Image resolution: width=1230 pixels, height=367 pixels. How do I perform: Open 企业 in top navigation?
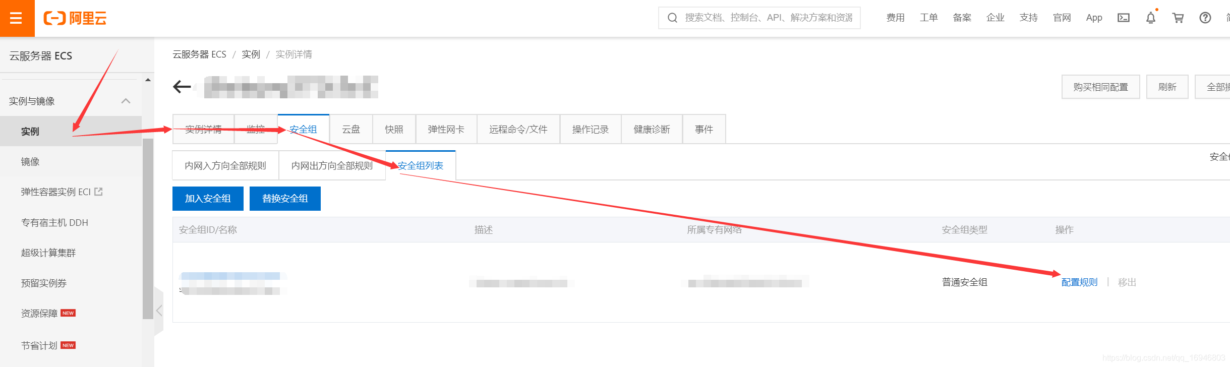point(995,18)
